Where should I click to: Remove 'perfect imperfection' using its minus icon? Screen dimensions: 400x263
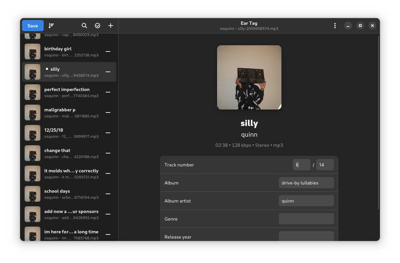point(108,92)
